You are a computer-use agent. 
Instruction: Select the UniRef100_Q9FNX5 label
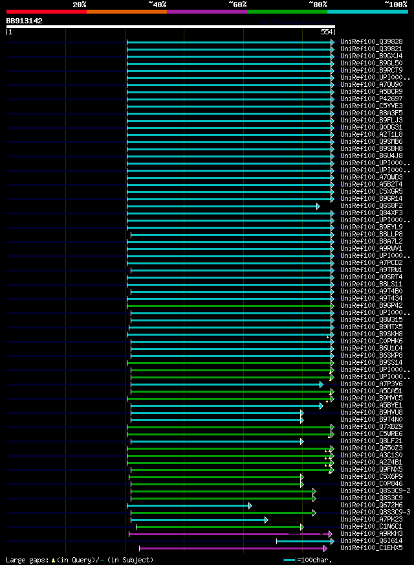[x=371, y=470]
